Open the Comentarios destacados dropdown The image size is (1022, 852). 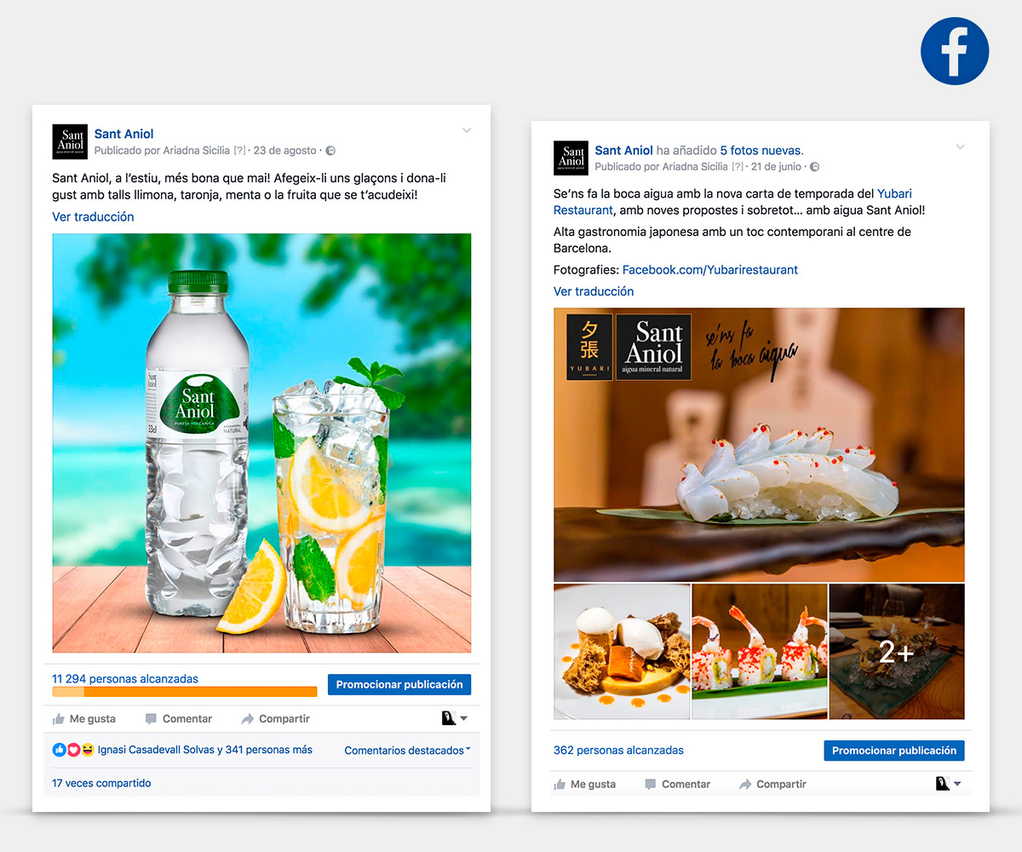click(x=407, y=751)
